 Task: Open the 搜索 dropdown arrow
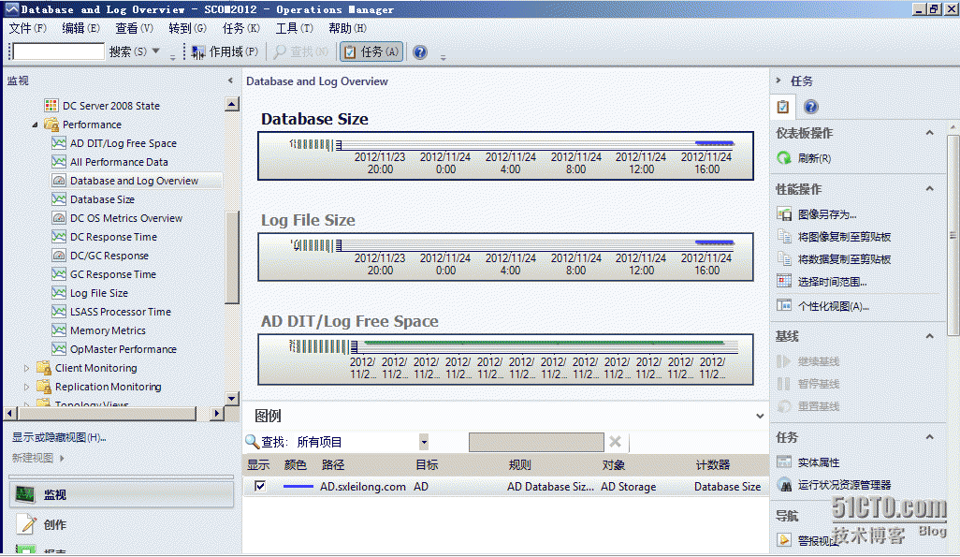click(x=155, y=51)
